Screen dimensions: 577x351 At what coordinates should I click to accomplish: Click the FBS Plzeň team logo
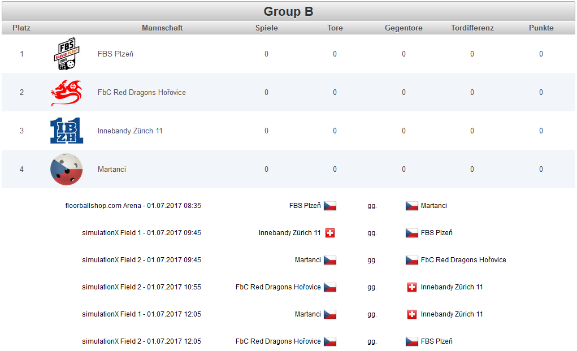tap(67, 54)
